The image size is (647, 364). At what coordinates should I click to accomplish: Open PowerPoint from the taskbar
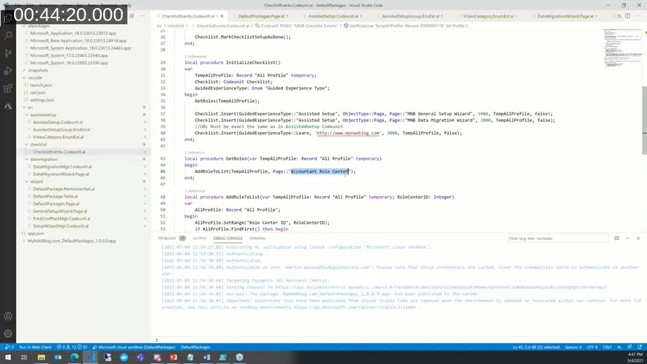[x=173, y=357]
